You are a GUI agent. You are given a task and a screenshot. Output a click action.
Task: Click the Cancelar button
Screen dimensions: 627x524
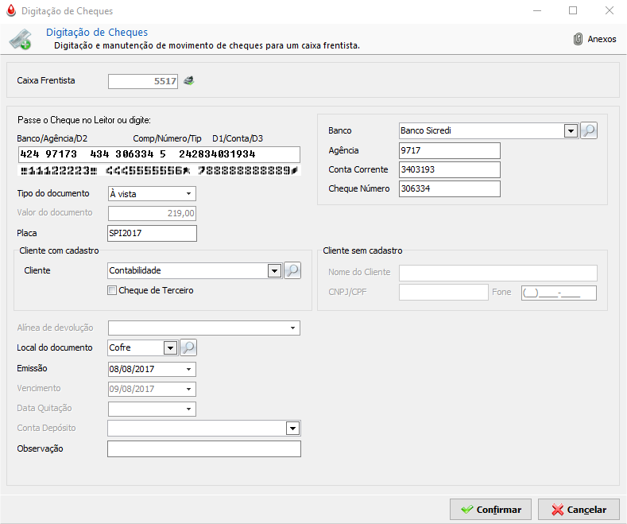[x=579, y=509]
